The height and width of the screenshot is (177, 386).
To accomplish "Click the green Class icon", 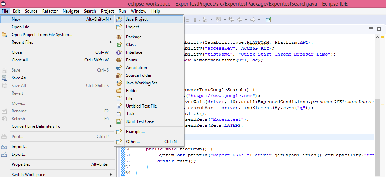I will pyautogui.click(x=119, y=45).
